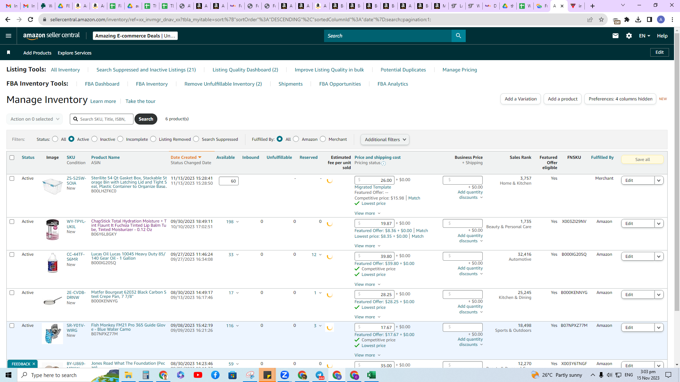Open the Chrome profile avatar icon

click(x=661, y=19)
